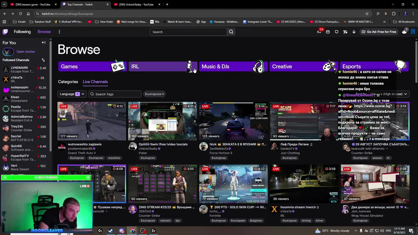Open the whispers chat bubble icon
The width and height of the screenshot is (418, 235).
pos(336,32)
